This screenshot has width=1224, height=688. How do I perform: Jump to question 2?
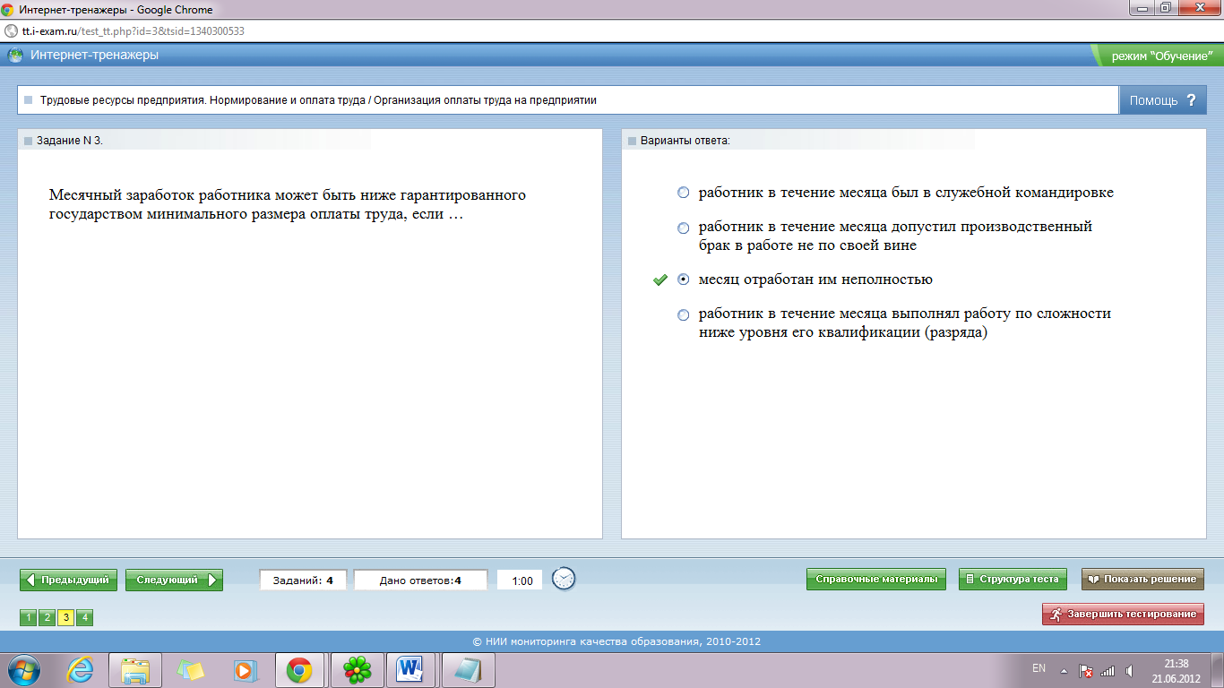point(47,617)
